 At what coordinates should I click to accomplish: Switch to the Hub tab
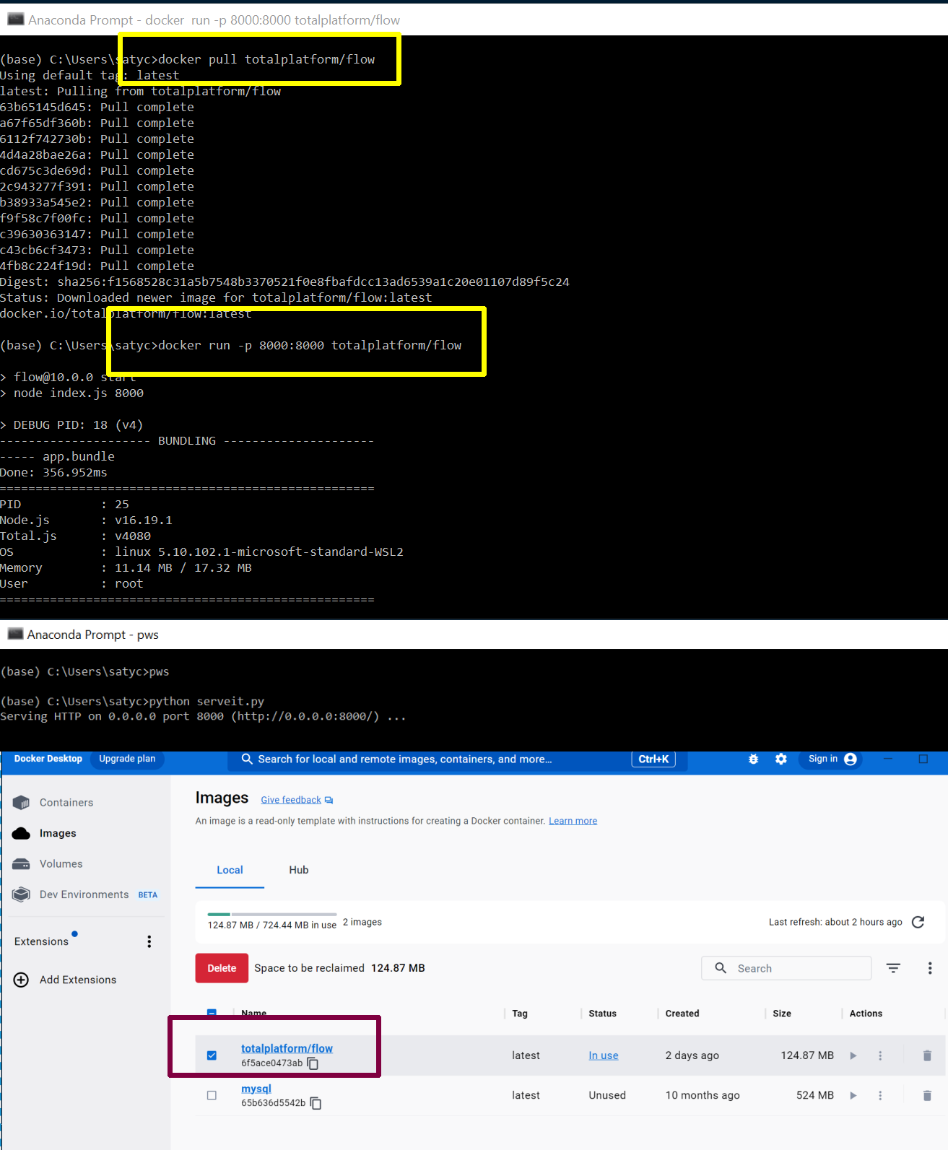[x=299, y=870]
